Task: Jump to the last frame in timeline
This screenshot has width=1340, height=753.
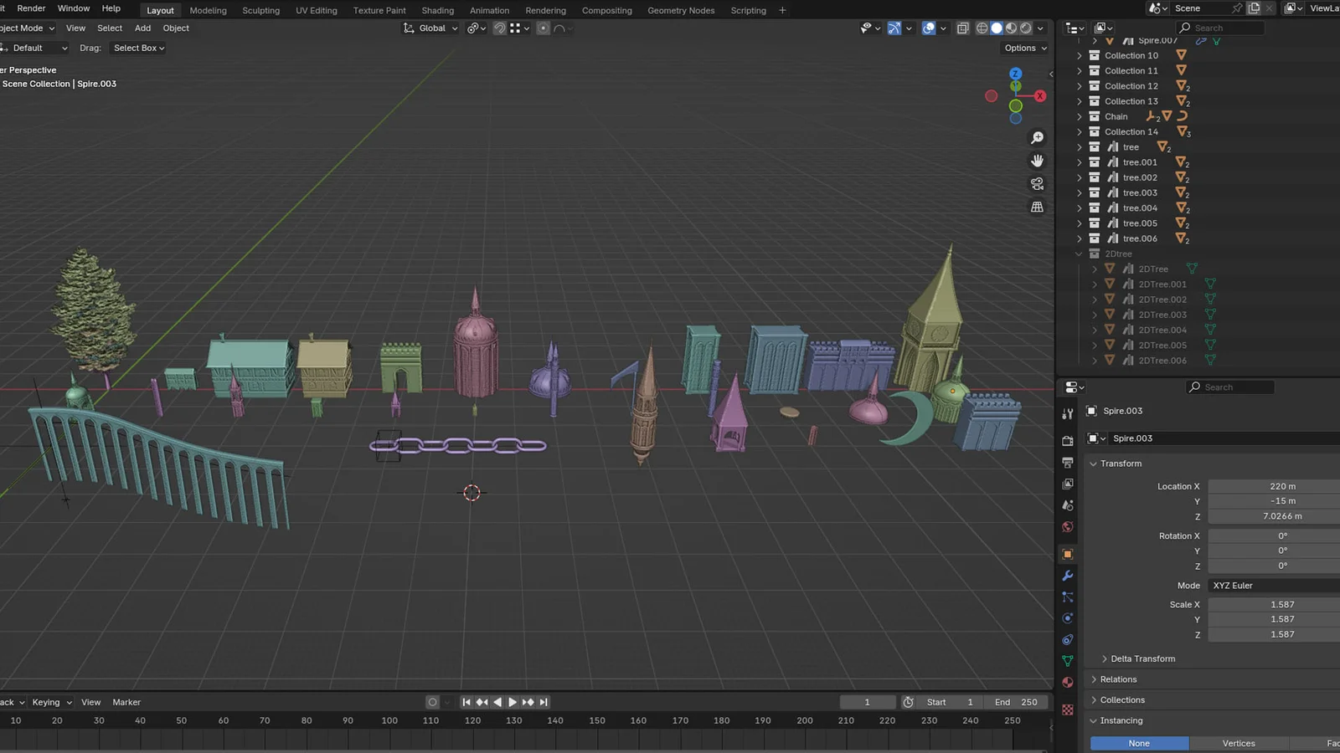Action: (x=544, y=702)
